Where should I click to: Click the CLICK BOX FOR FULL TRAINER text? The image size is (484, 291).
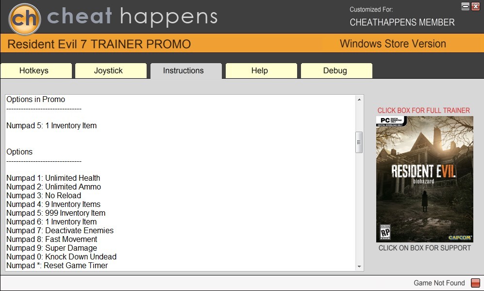coord(423,110)
